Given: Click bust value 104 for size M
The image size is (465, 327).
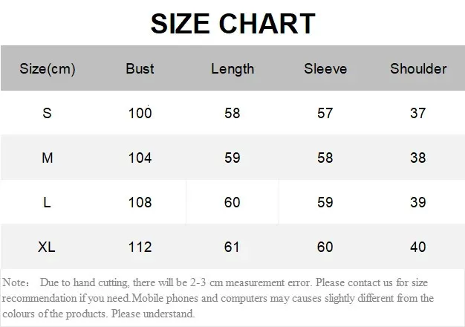Looking at the screenshot, I should [140, 158].
